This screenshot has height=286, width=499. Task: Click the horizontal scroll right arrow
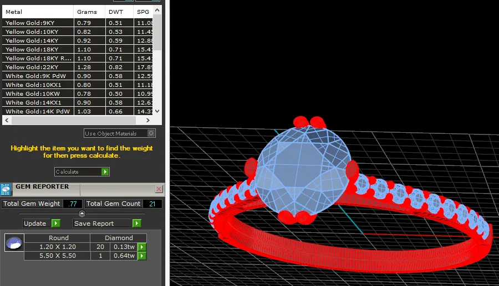pyautogui.click(x=147, y=120)
